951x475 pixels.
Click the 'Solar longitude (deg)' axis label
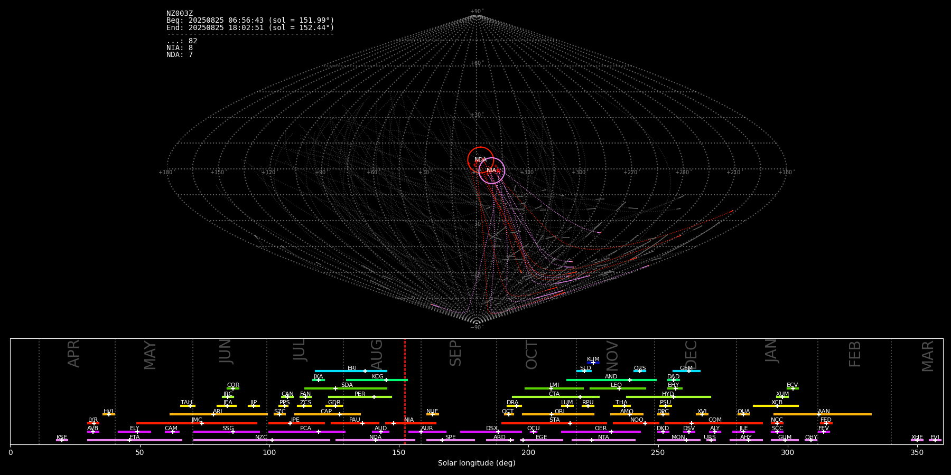pos(477,463)
